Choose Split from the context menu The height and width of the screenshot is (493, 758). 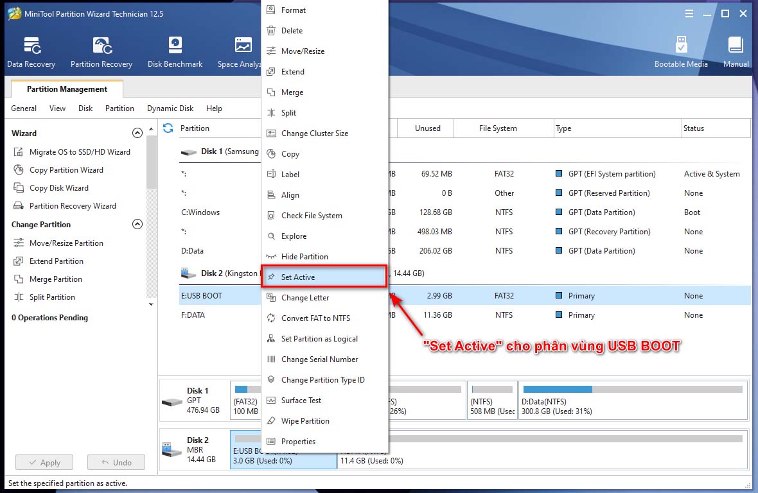tap(325, 113)
